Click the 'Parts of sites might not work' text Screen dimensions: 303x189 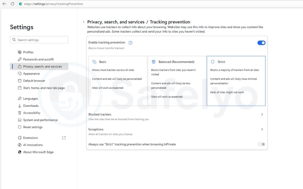(227, 92)
